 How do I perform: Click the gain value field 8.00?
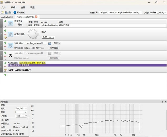click(x=45, y=37)
